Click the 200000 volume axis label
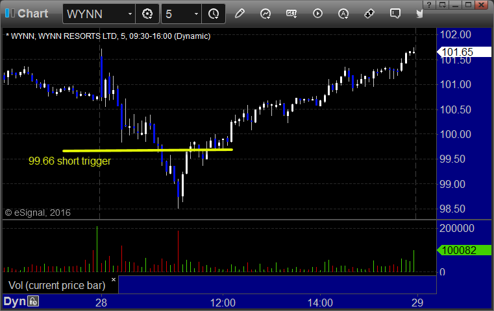This screenshot has height=311, width=494. (457, 228)
